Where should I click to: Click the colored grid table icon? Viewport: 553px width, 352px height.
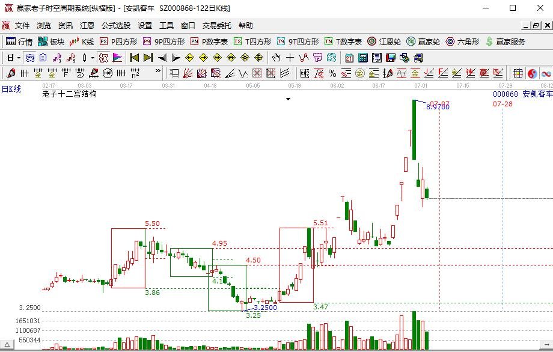point(518,73)
